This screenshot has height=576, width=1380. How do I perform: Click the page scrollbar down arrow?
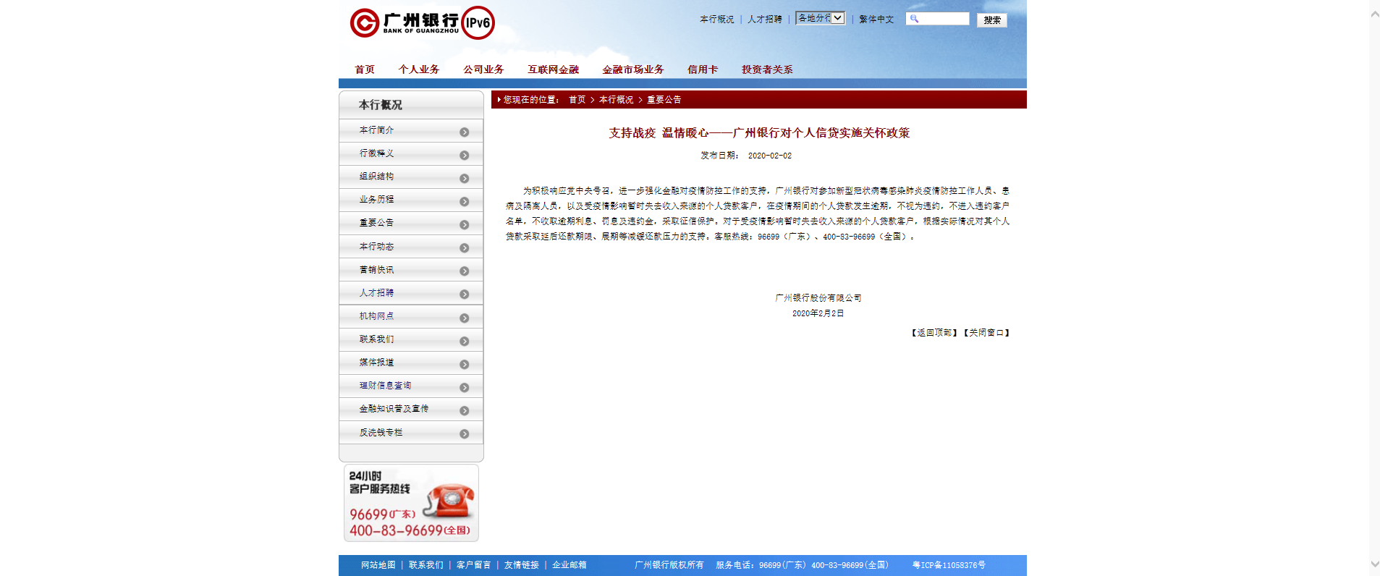coord(1374,564)
